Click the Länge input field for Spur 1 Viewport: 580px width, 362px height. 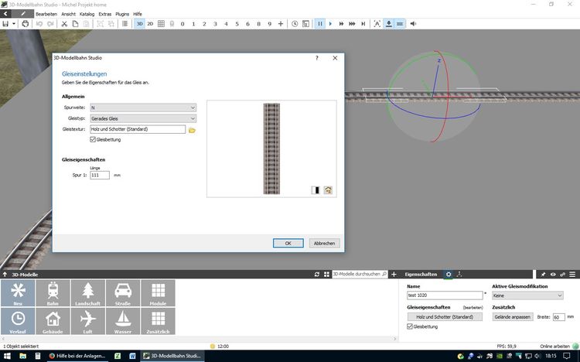(100, 176)
